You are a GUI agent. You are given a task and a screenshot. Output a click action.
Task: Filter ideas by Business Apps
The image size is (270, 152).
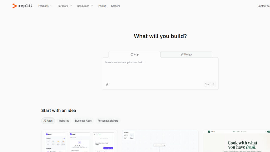pos(83,121)
